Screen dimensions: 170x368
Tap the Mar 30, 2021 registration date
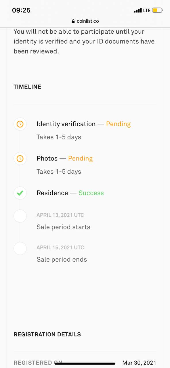[139, 363]
